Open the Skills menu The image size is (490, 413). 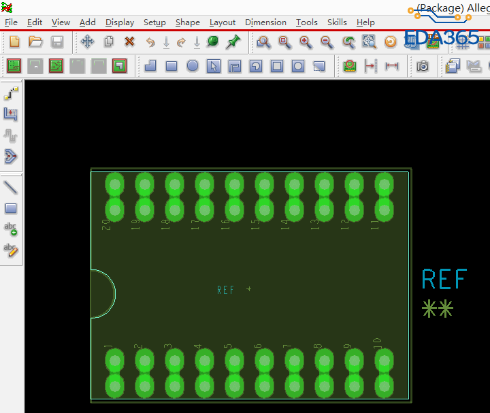[337, 22]
